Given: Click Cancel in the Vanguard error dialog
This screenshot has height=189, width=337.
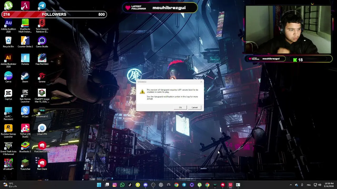Looking at the screenshot, I should [x=195, y=107].
